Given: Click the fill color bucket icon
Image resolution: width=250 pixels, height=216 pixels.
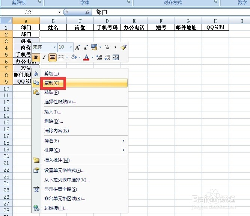Looking at the screenshot, I should tap(74, 57).
